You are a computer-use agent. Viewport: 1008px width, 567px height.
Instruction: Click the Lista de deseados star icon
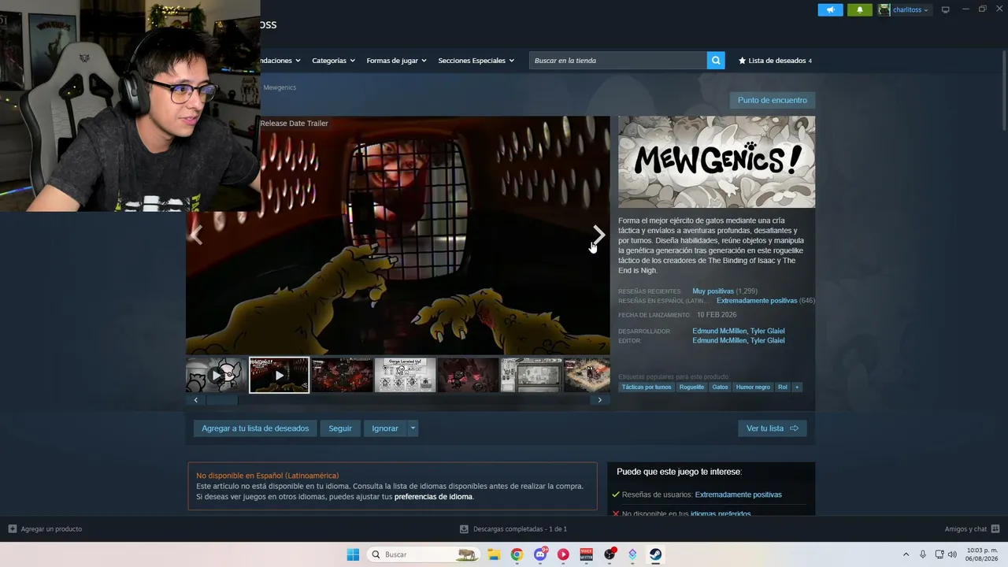click(742, 61)
